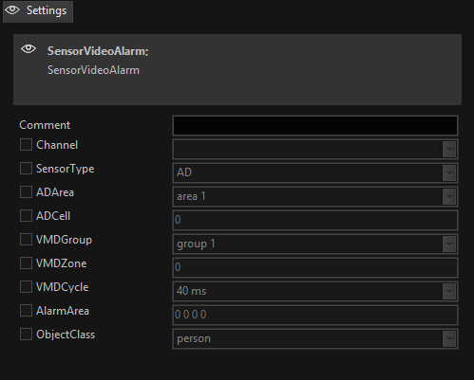Expand the ADArea dropdown showing area 1
The width and height of the screenshot is (474, 380).
315,196
